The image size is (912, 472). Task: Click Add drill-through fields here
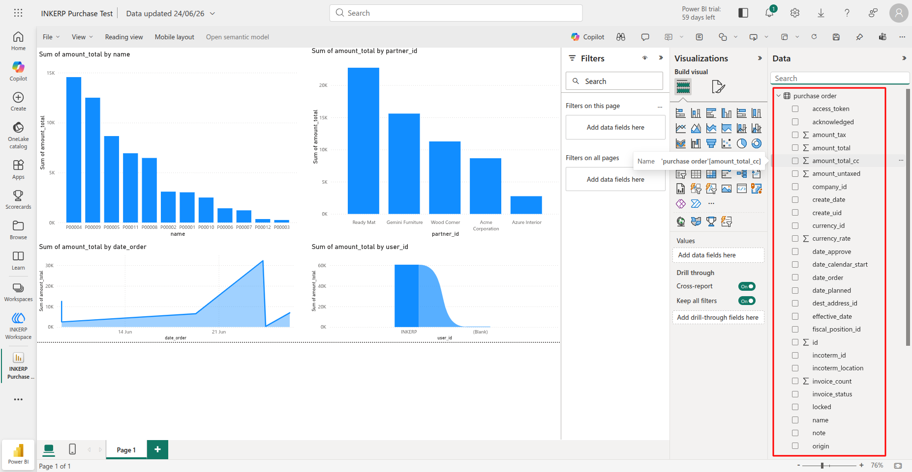point(718,317)
